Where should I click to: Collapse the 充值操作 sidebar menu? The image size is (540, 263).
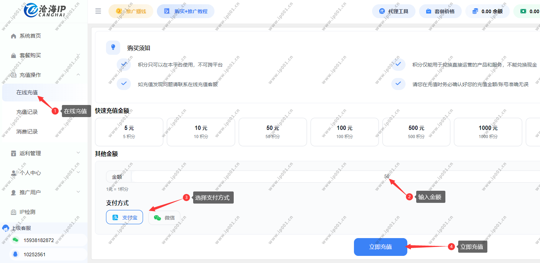(78, 75)
